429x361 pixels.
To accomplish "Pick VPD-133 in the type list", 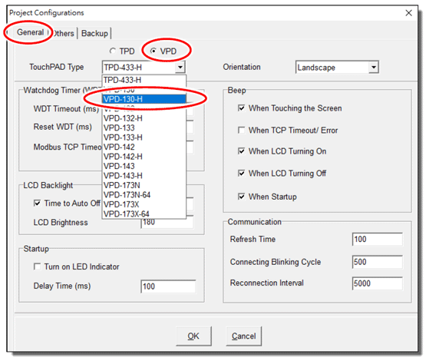I will 144,128.
